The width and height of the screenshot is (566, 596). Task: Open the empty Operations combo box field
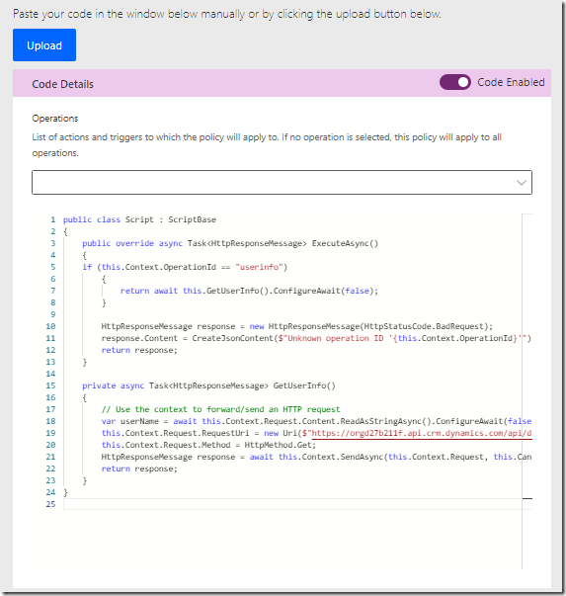tap(282, 183)
